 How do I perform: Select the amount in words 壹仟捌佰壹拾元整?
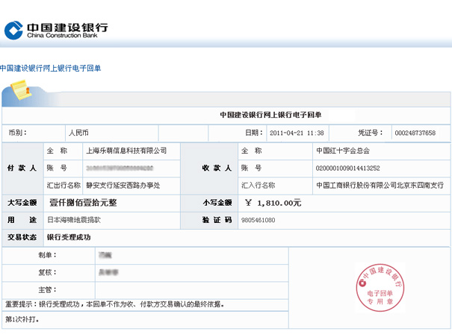pyautogui.click(x=84, y=203)
